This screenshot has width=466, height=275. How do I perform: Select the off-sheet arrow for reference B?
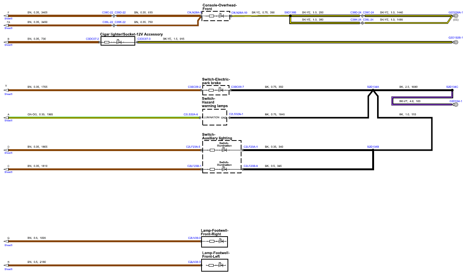(x=6, y=42)
